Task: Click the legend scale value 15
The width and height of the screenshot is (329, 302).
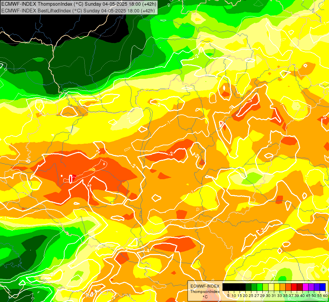Action: click(240, 296)
